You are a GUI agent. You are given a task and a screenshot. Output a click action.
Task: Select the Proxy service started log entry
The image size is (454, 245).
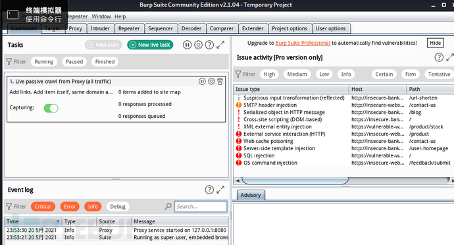coord(116,231)
